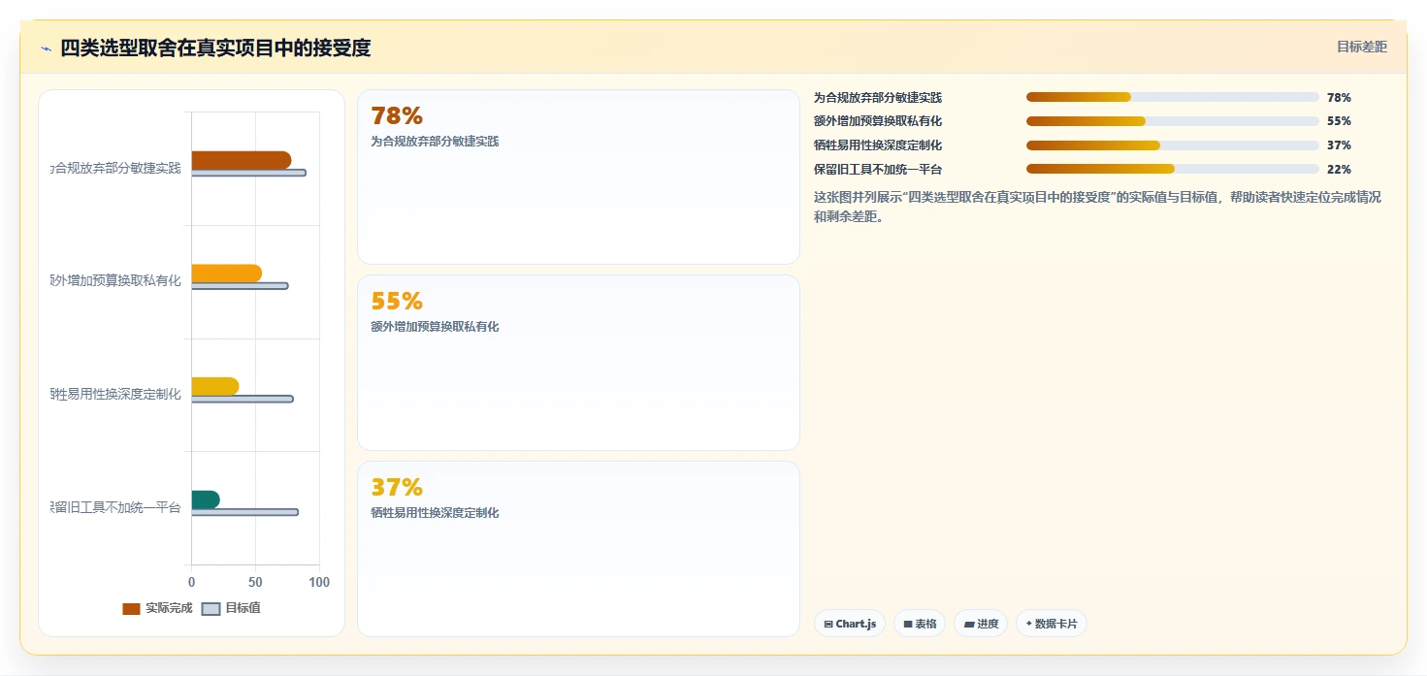The height and width of the screenshot is (676, 1427).
Task: Click the gray target bar under the teal bar
Action: click(x=244, y=512)
